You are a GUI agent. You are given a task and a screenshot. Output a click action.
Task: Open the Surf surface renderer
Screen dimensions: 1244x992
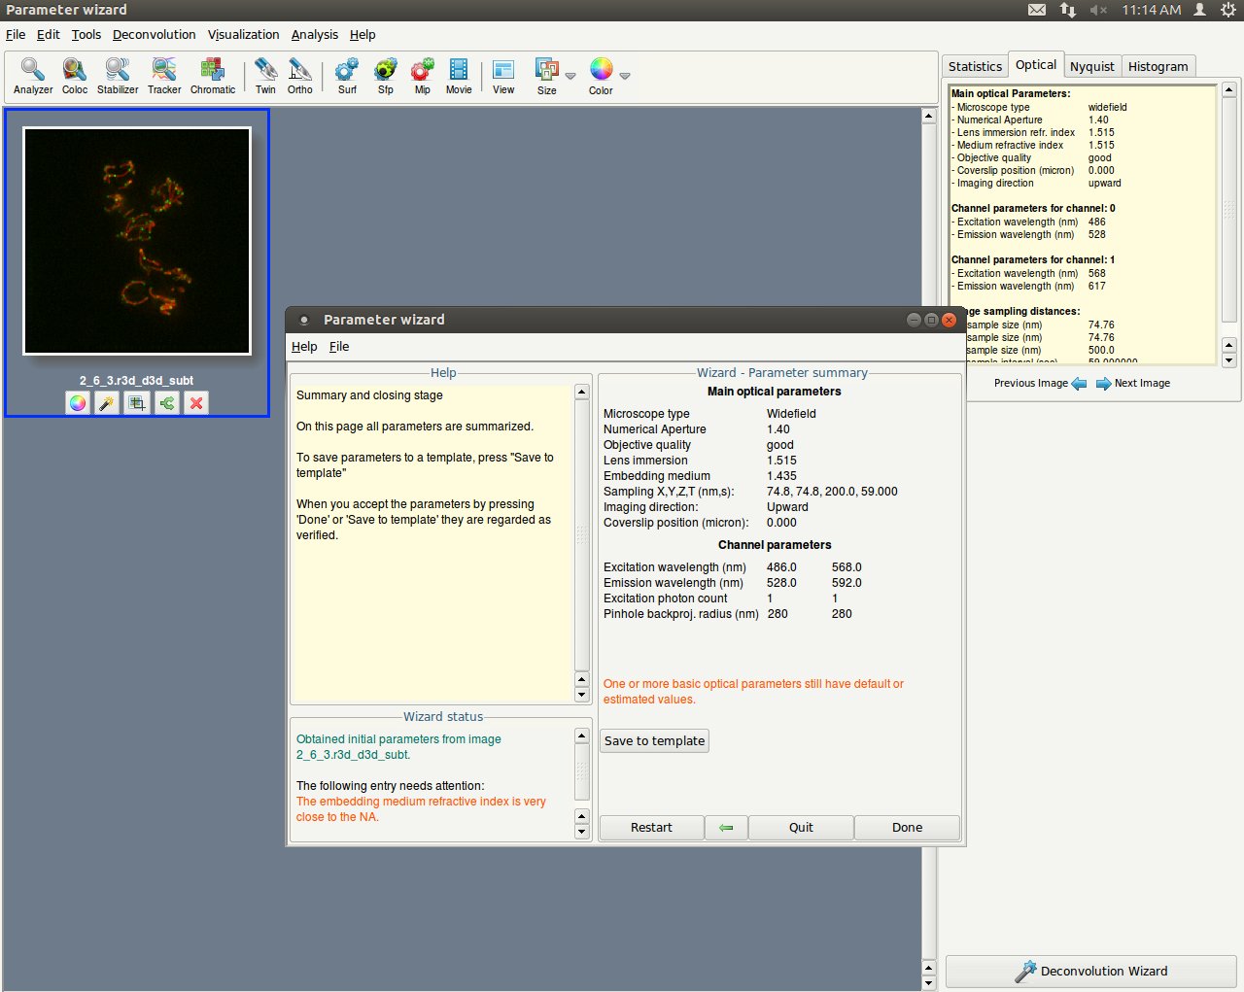[x=347, y=76]
